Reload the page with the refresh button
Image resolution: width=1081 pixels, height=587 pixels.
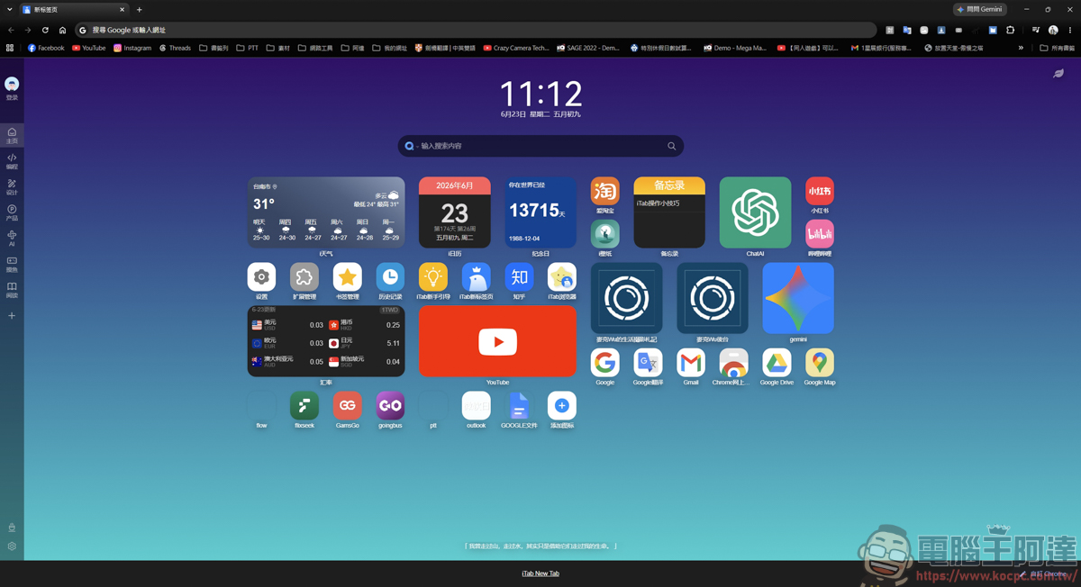coord(45,30)
